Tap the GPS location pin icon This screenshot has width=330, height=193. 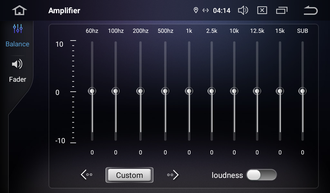click(x=196, y=11)
